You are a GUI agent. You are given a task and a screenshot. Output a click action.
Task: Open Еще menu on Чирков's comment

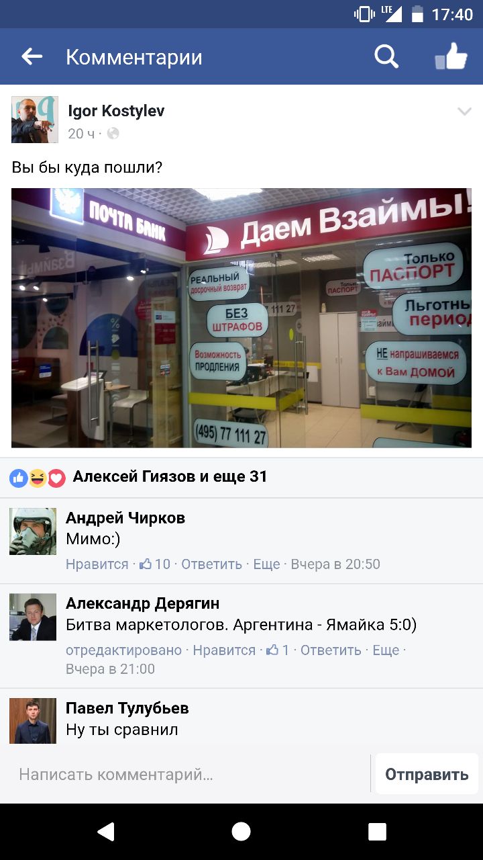pyautogui.click(x=266, y=564)
